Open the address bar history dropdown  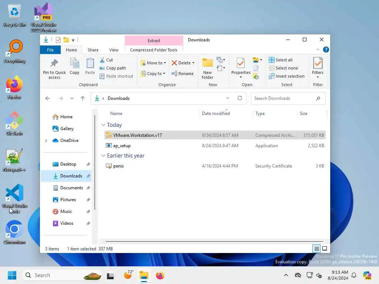click(228, 98)
